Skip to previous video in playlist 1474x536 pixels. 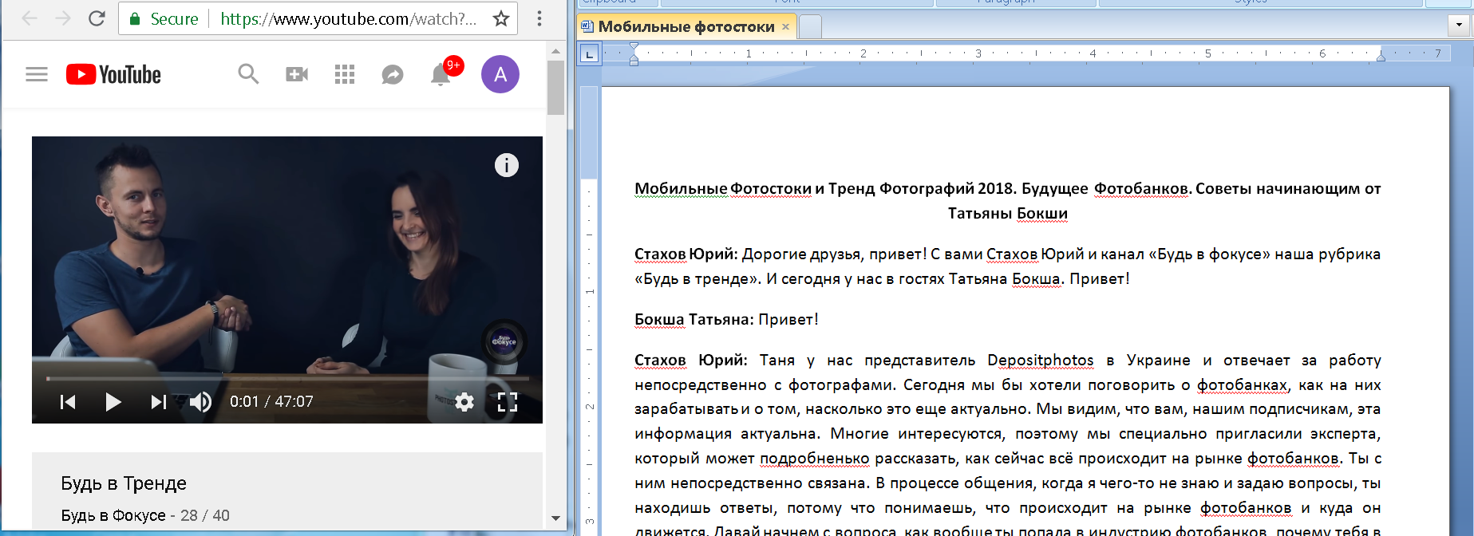[68, 401]
